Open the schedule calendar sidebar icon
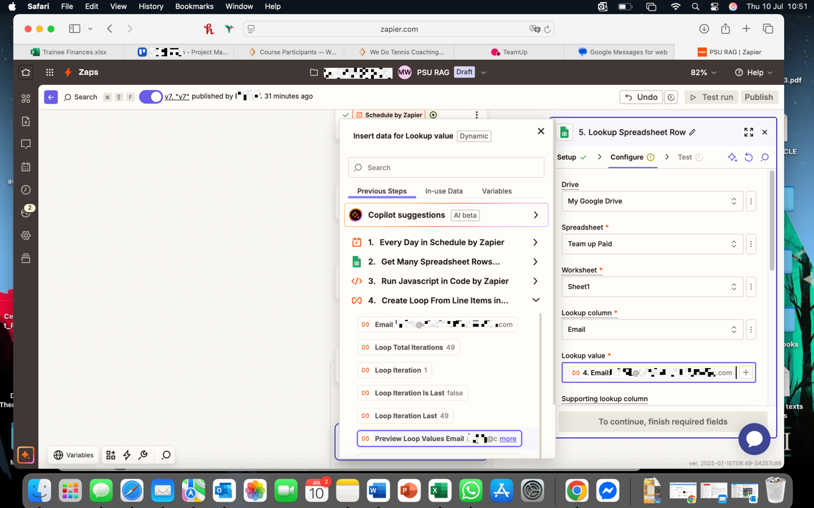This screenshot has width=814, height=508. pos(26,167)
